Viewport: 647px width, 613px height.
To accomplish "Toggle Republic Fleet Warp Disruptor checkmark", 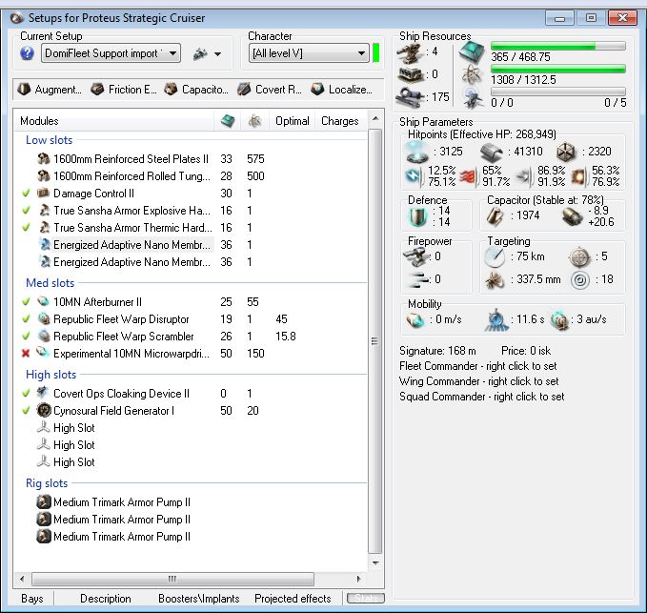I will [x=26, y=319].
